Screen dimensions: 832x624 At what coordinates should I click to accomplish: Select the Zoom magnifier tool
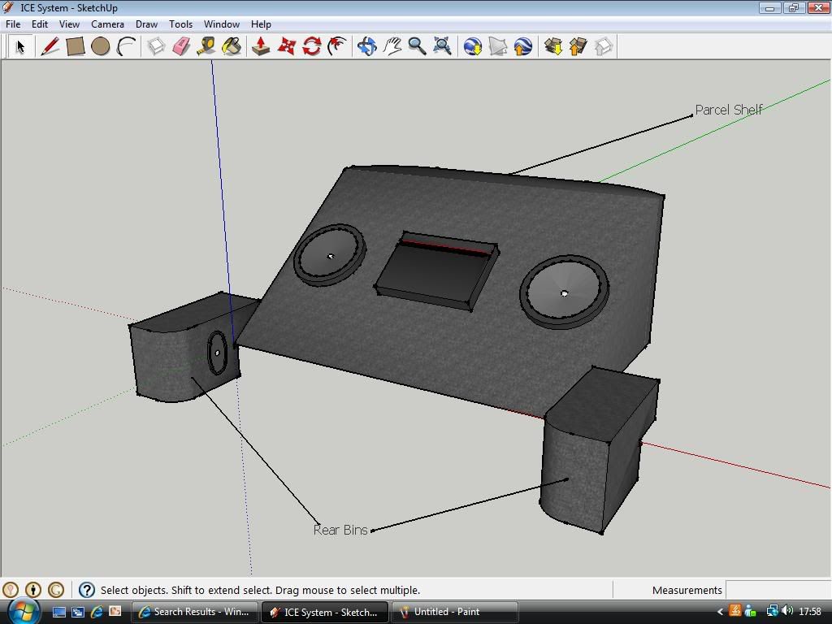pyautogui.click(x=417, y=46)
